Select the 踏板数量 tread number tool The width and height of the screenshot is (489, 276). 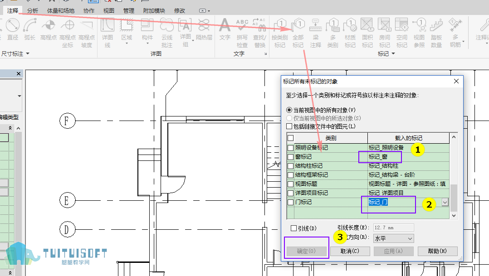436,33
